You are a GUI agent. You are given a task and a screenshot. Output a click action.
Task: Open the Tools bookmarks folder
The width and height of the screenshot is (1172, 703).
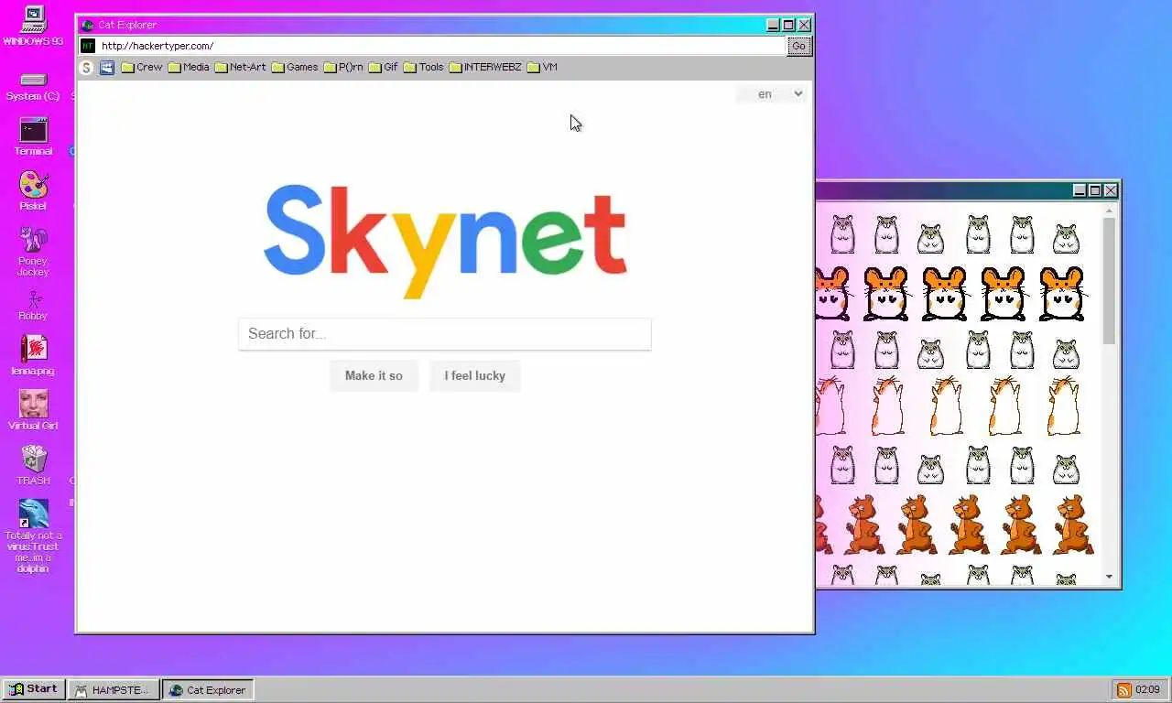[424, 67]
